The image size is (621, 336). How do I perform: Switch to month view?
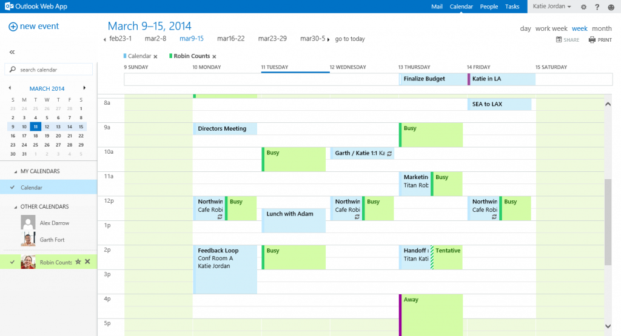(x=602, y=28)
